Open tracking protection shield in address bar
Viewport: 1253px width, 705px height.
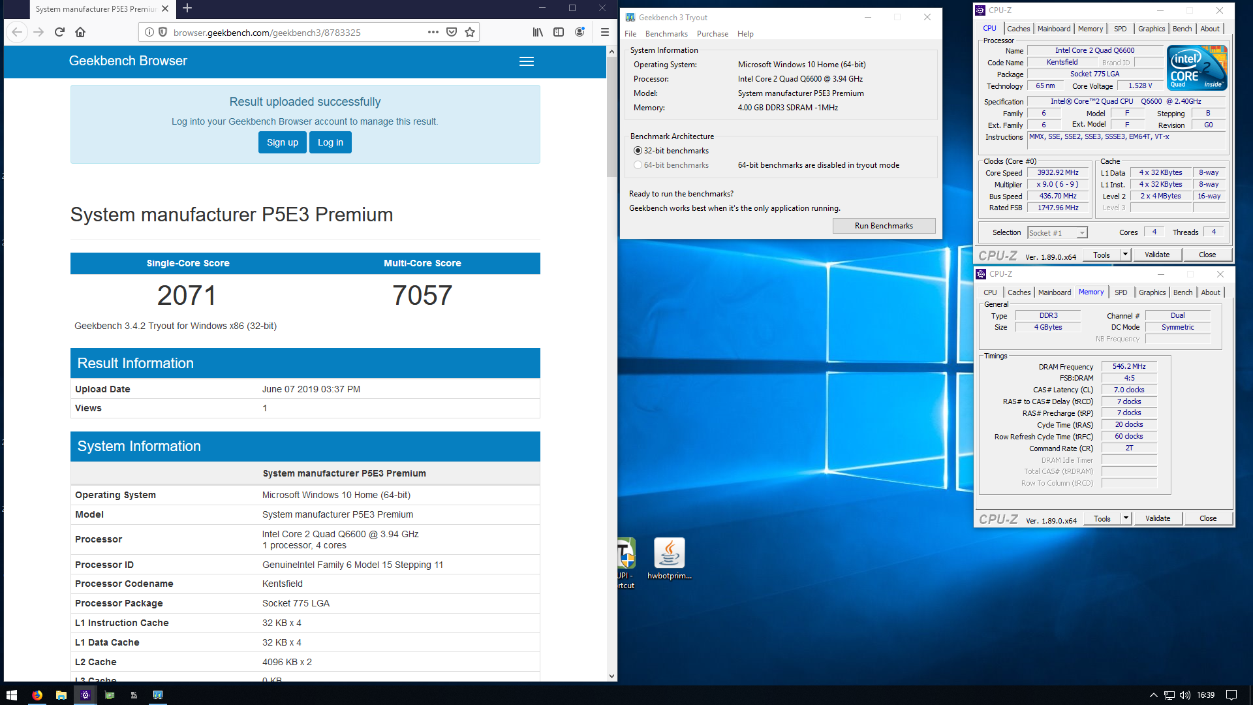pos(162,32)
